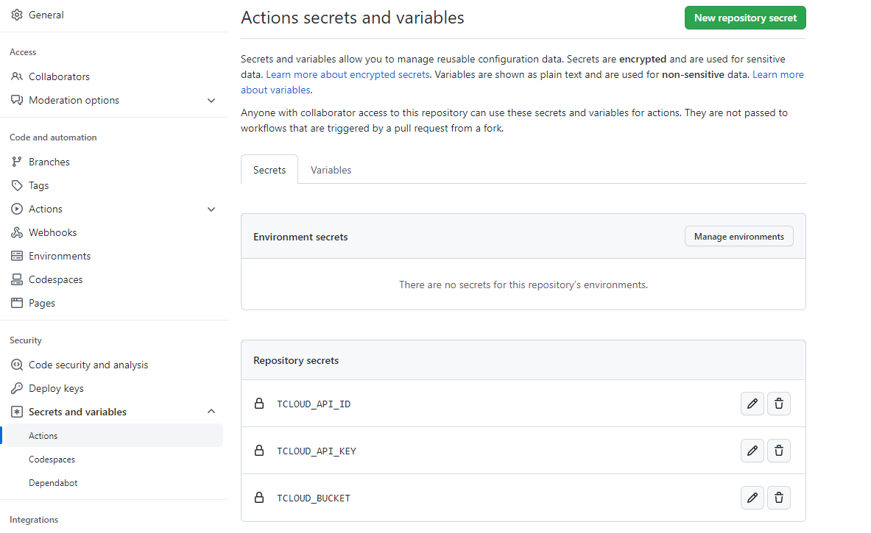Viewport: 871px width, 533px height.
Task: Open General settings in sidebar
Action: tap(46, 15)
